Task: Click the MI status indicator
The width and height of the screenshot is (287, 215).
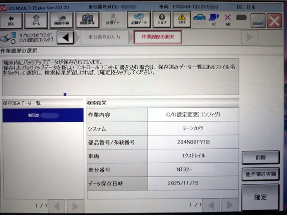Action: [x=227, y=20]
